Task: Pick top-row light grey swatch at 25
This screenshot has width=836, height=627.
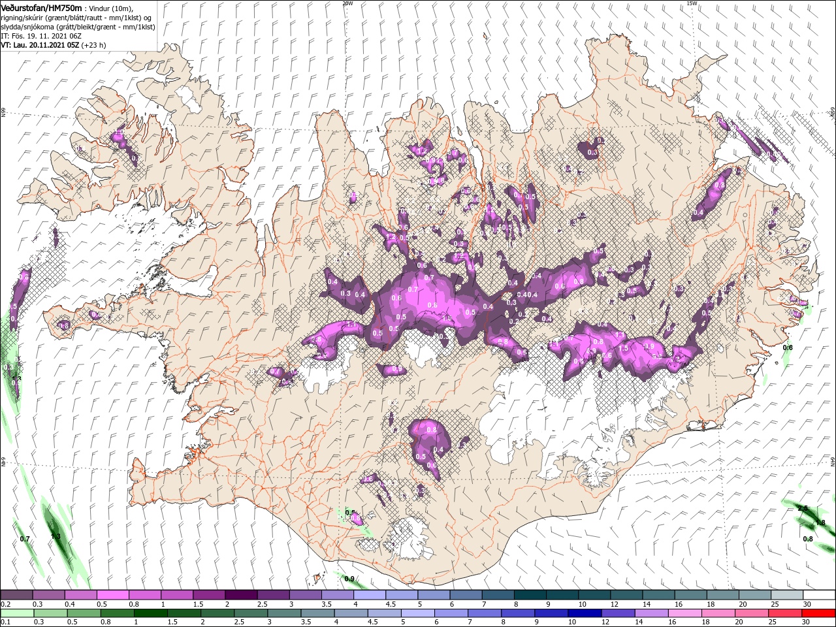Action: pyautogui.click(x=787, y=595)
